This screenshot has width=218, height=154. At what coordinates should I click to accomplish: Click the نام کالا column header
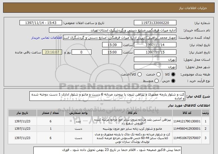click(132, 113)
